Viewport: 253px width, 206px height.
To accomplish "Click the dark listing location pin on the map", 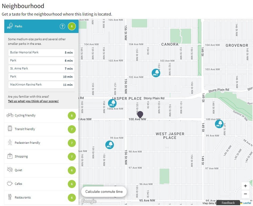I will click(140, 115).
